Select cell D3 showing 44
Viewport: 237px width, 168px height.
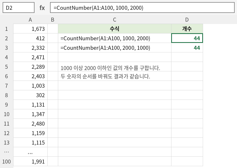click(187, 48)
